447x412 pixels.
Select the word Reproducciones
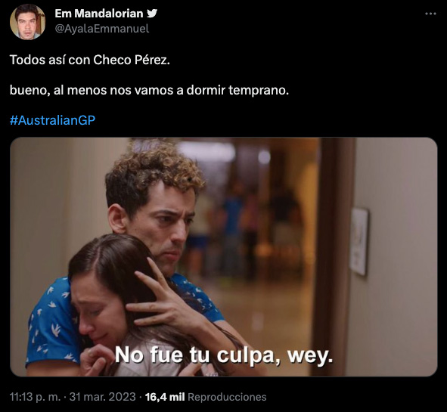[x=227, y=397]
